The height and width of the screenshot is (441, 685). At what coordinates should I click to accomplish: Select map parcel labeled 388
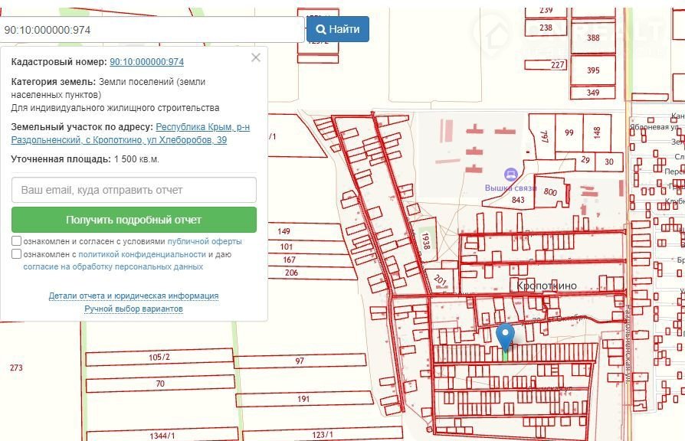point(593,38)
